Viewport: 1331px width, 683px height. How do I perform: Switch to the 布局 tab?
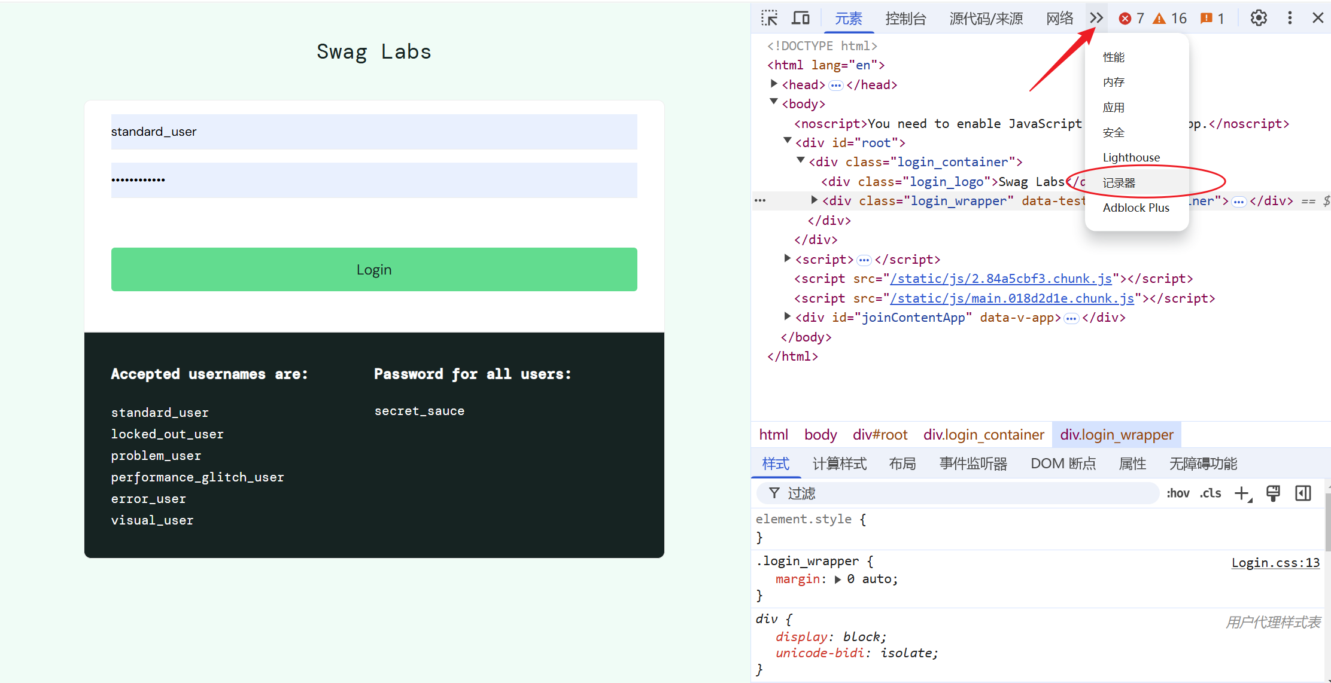tap(902, 464)
